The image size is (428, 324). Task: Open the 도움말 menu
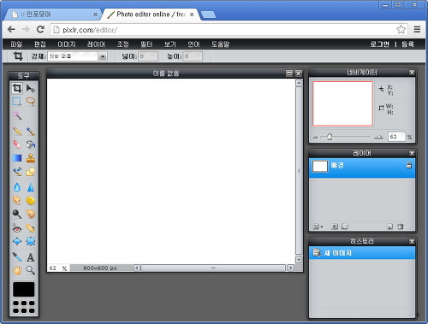[220, 44]
